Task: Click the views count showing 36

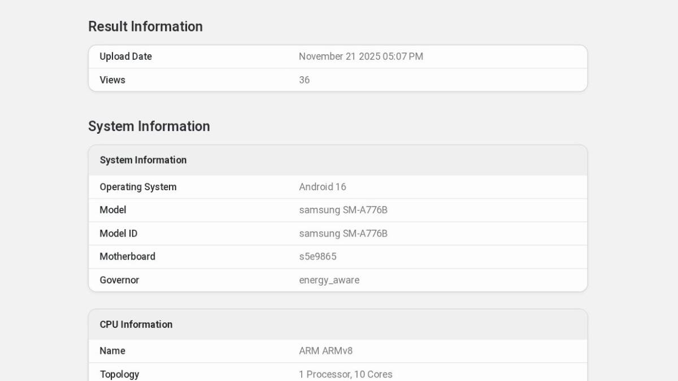Action: pos(304,80)
